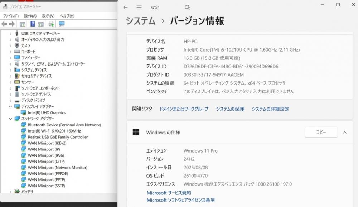The height and width of the screenshot is (207, 358).
Task: Select WAN Miniport (PPTP)
Action: click(46, 179)
